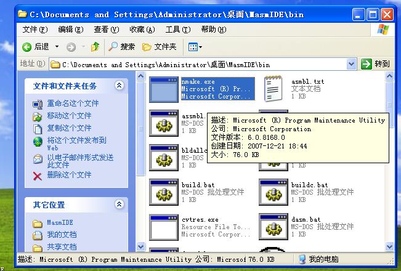Expand the address bar dropdown arrow

(351, 65)
